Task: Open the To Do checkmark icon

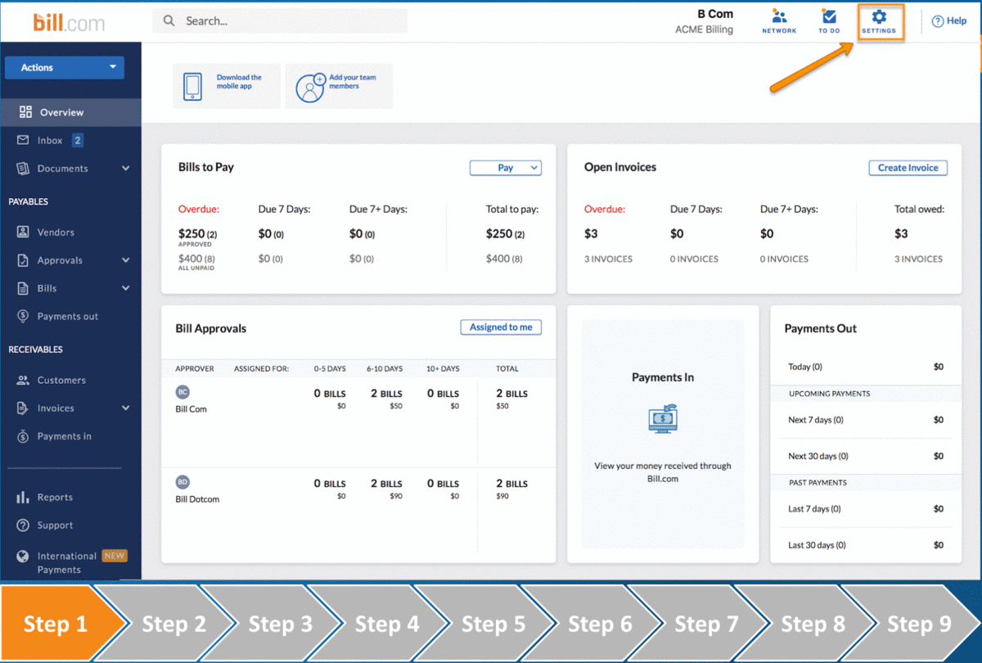Action: [x=829, y=16]
